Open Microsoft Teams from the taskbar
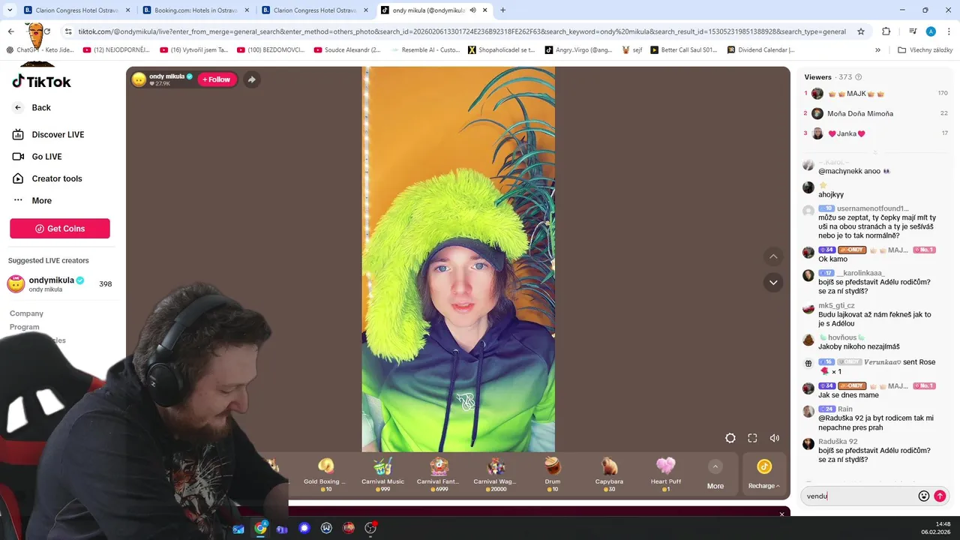Viewport: 960px width, 540px height. tap(282, 528)
